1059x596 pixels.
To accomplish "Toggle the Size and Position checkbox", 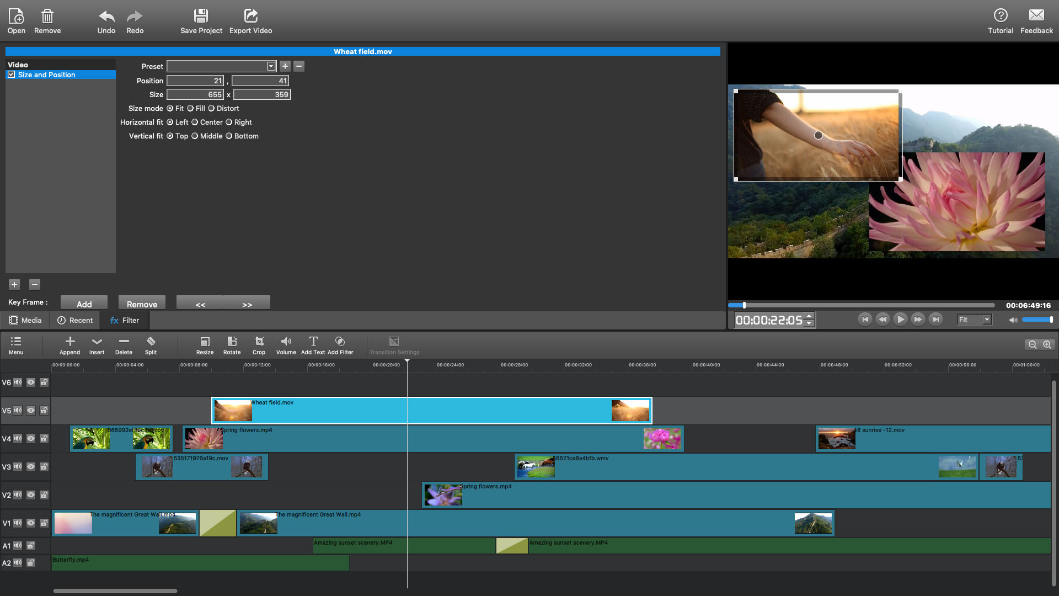I will click(12, 74).
